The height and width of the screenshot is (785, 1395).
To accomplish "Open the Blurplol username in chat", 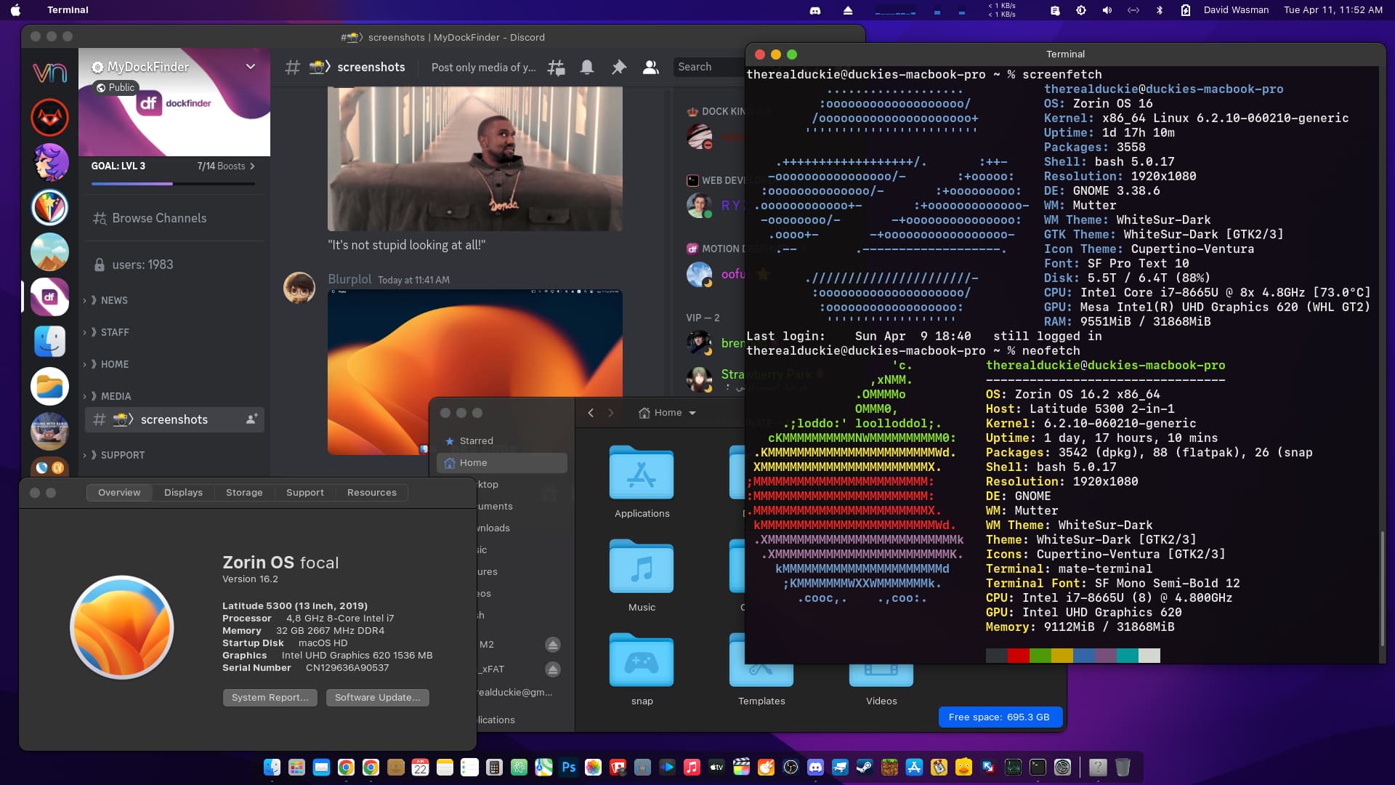I will [349, 279].
